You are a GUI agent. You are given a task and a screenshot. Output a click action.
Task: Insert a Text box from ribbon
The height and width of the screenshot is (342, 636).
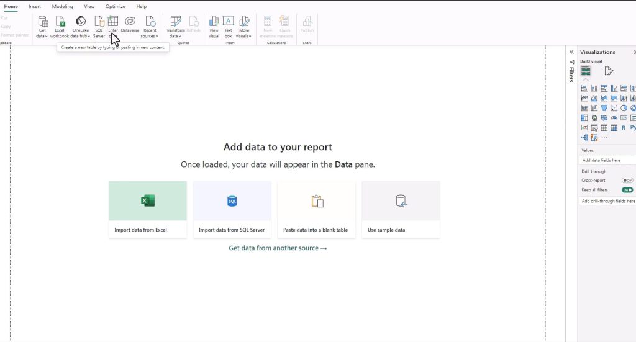(229, 27)
